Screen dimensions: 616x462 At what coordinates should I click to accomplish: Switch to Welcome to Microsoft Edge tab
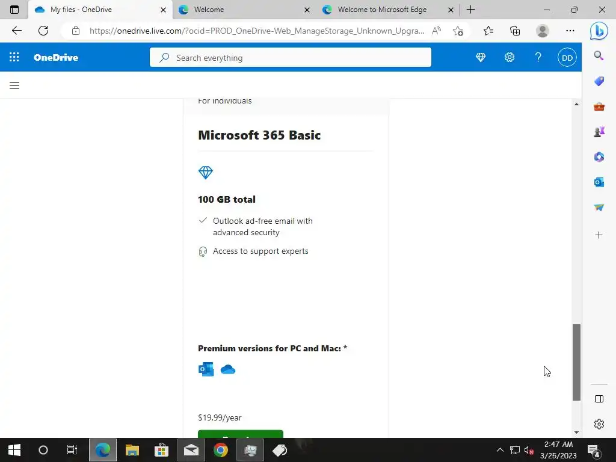[387, 10]
